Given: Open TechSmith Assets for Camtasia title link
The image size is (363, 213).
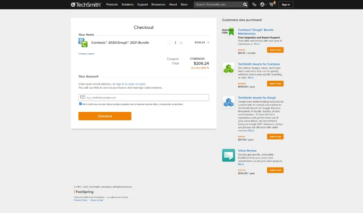Looking at the screenshot, I should click(x=259, y=64).
